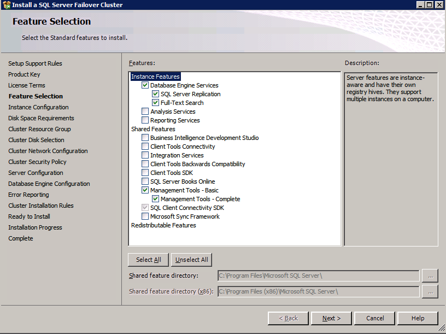This screenshot has width=446, height=334.
Task: Select Server Configuration step
Action: [x=36, y=173]
